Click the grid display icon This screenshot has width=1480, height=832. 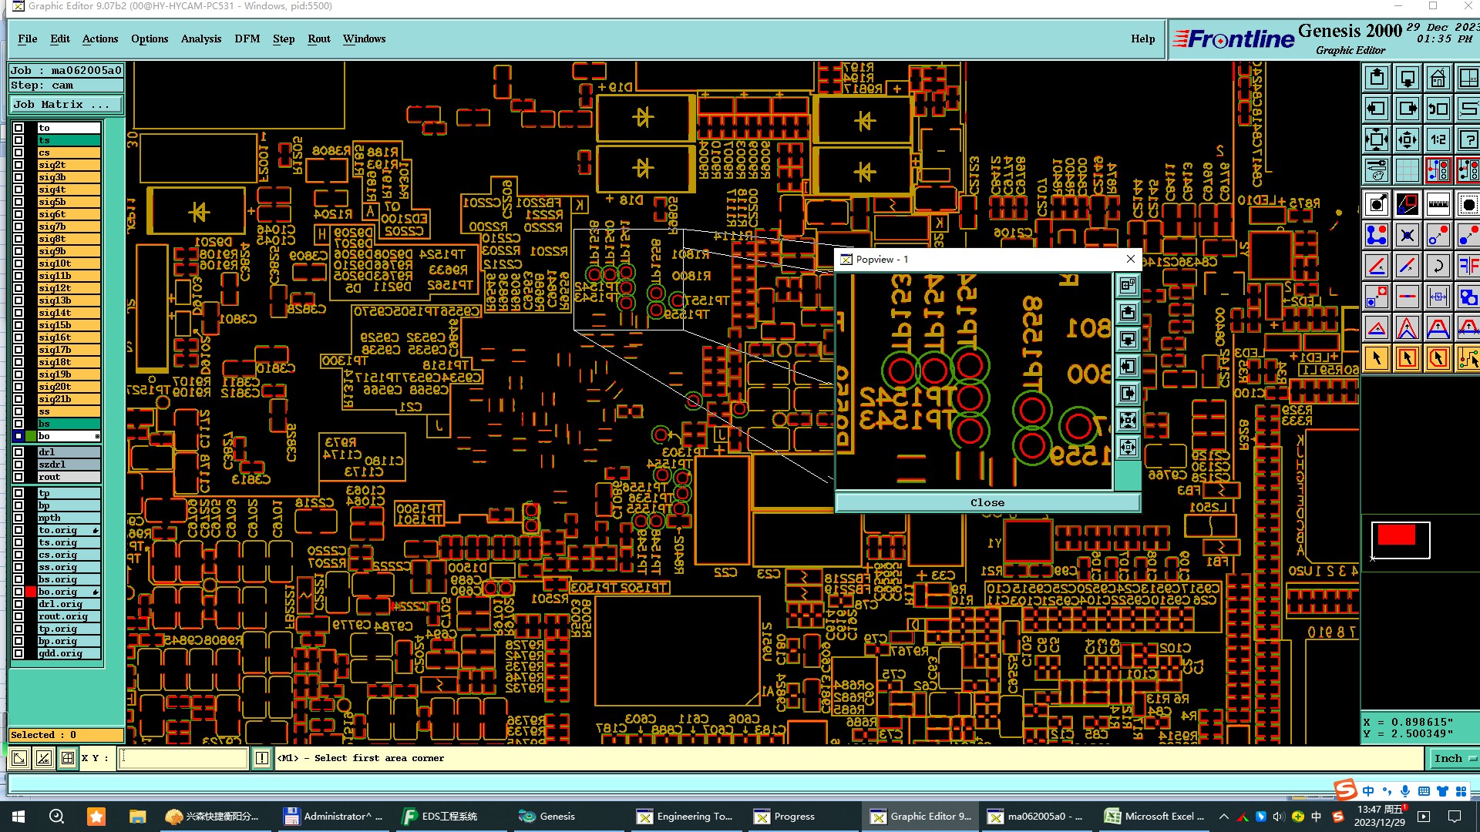click(1408, 170)
